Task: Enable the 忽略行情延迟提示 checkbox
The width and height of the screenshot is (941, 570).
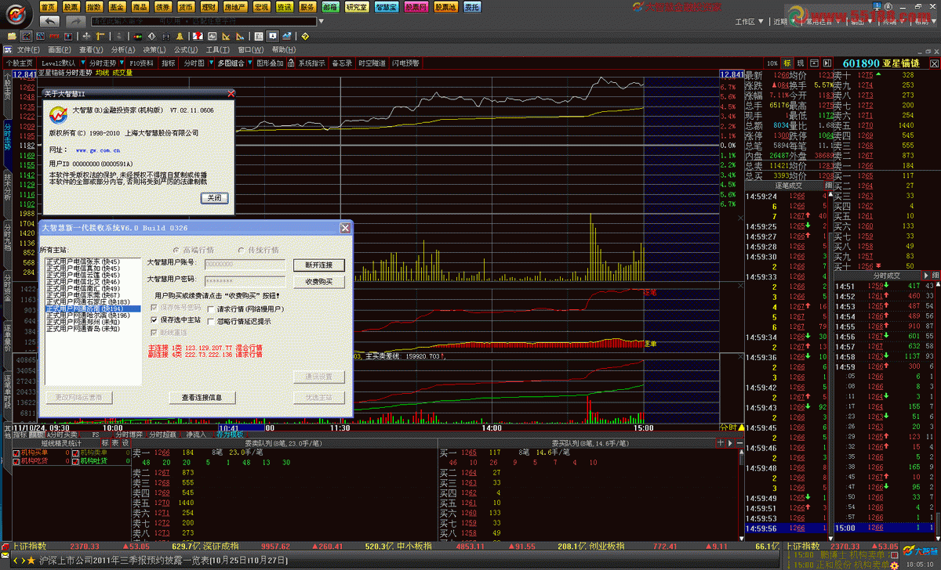Action: click(210, 321)
